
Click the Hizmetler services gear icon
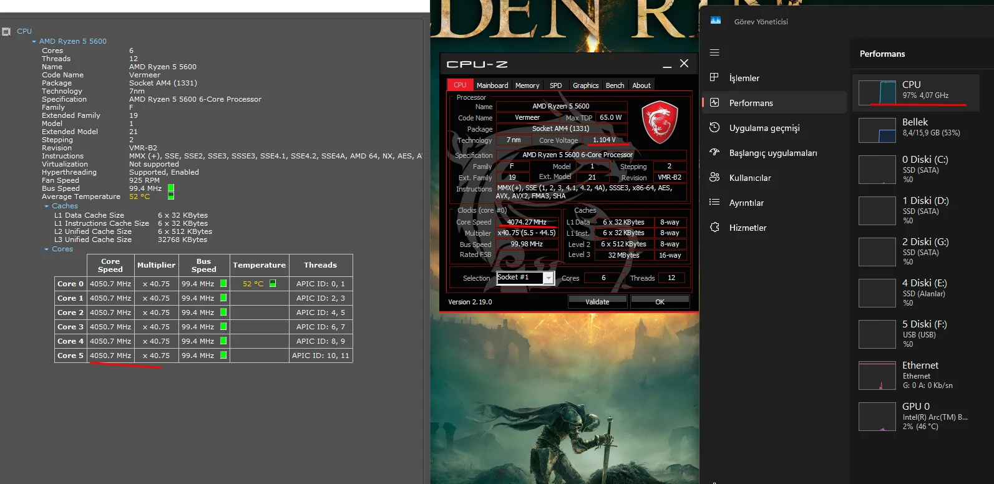tap(714, 227)
